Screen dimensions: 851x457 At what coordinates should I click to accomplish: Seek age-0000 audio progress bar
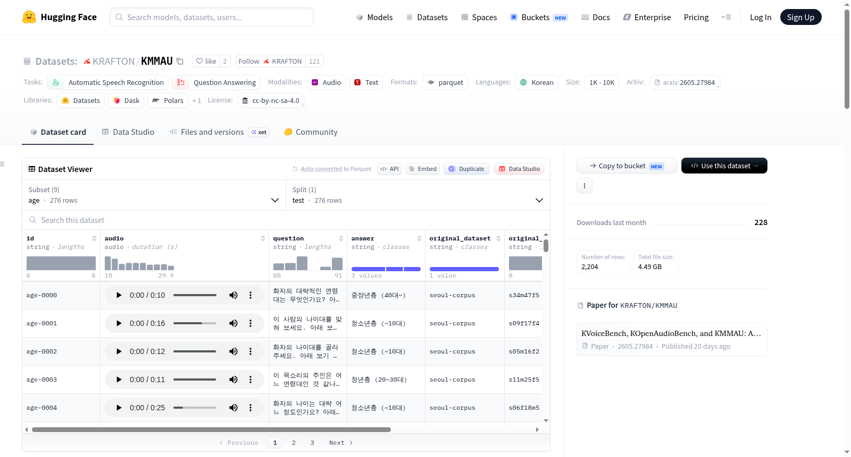[x=195, y=295]
